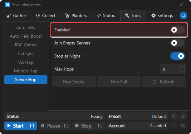Close the Revolution Macro window
This screenshot has height=134, width=191.
pyautogui.click(x=181, y=5)
